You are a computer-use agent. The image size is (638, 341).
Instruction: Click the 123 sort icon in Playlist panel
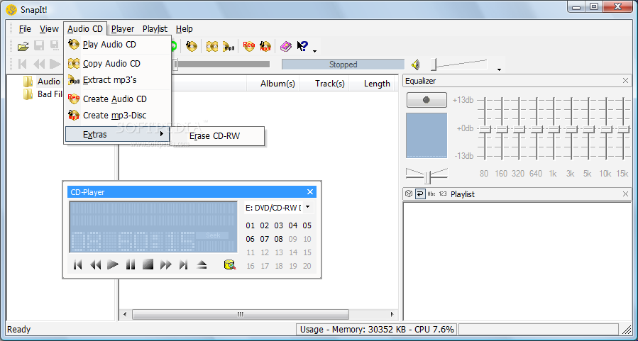[443, 194]
